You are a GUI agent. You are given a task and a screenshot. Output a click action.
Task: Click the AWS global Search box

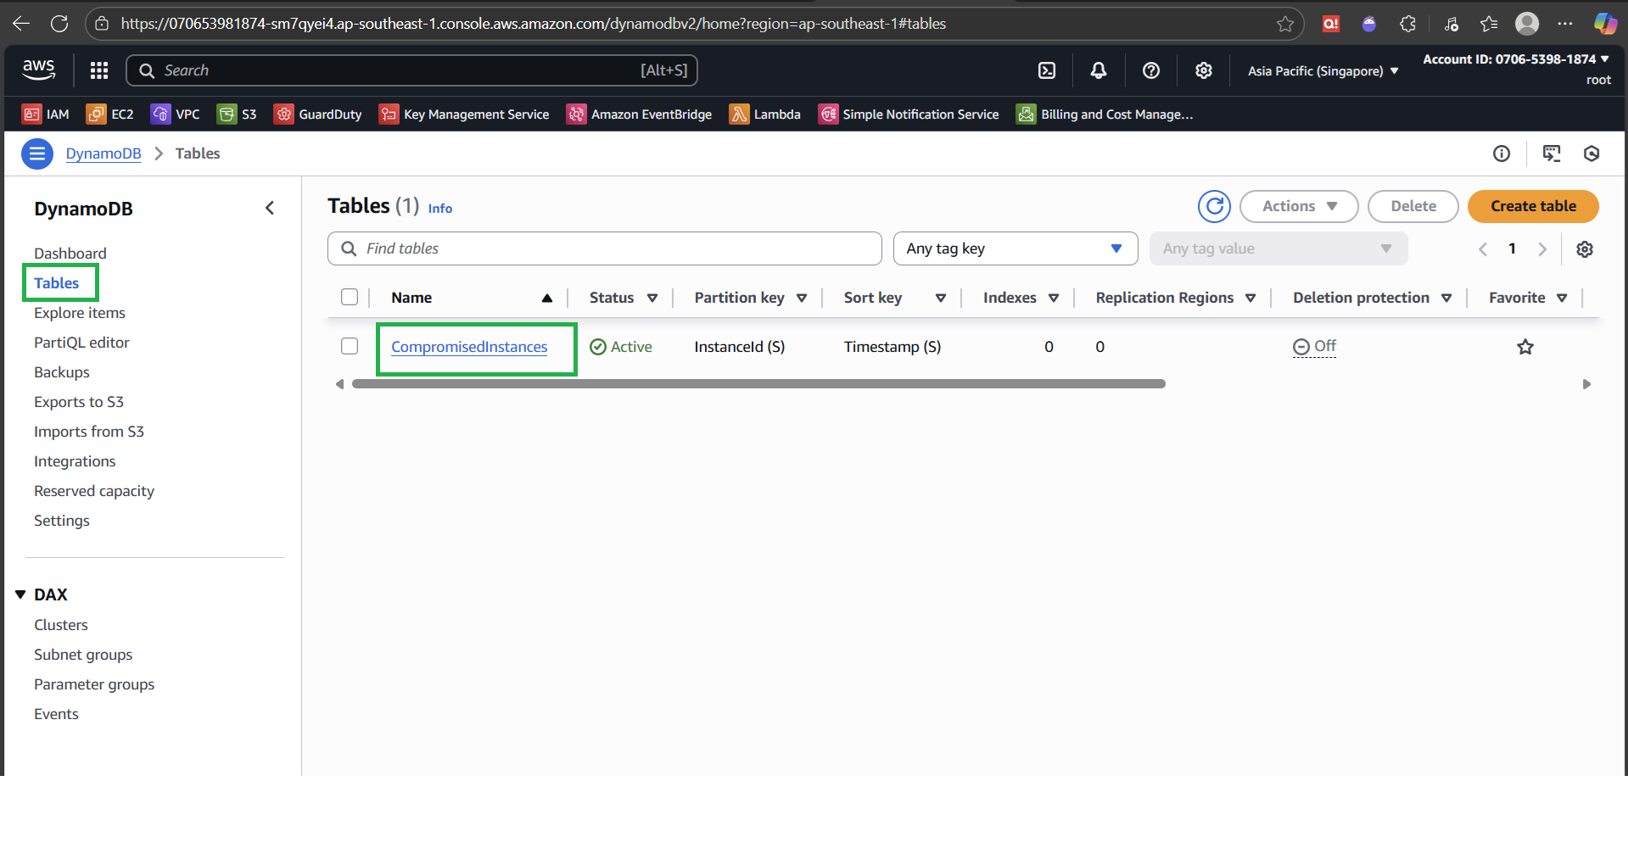point(412,70)
